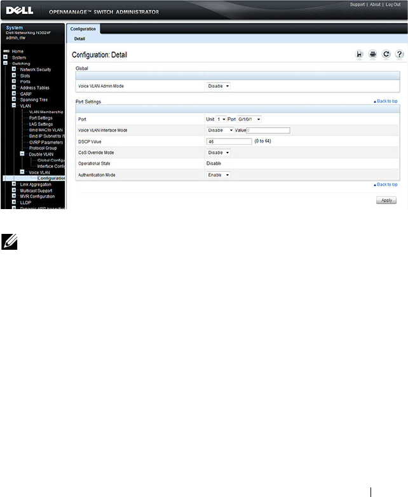This screenshot has height=497, width=408.
Task: Open Double VLAN Global Configuration item
Action: (51, 160)
